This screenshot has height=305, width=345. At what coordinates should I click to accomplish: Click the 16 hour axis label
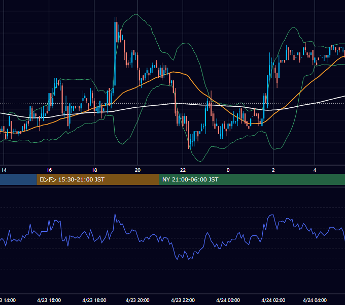(49, 170)
